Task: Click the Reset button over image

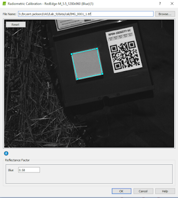Action: [16, 25]
